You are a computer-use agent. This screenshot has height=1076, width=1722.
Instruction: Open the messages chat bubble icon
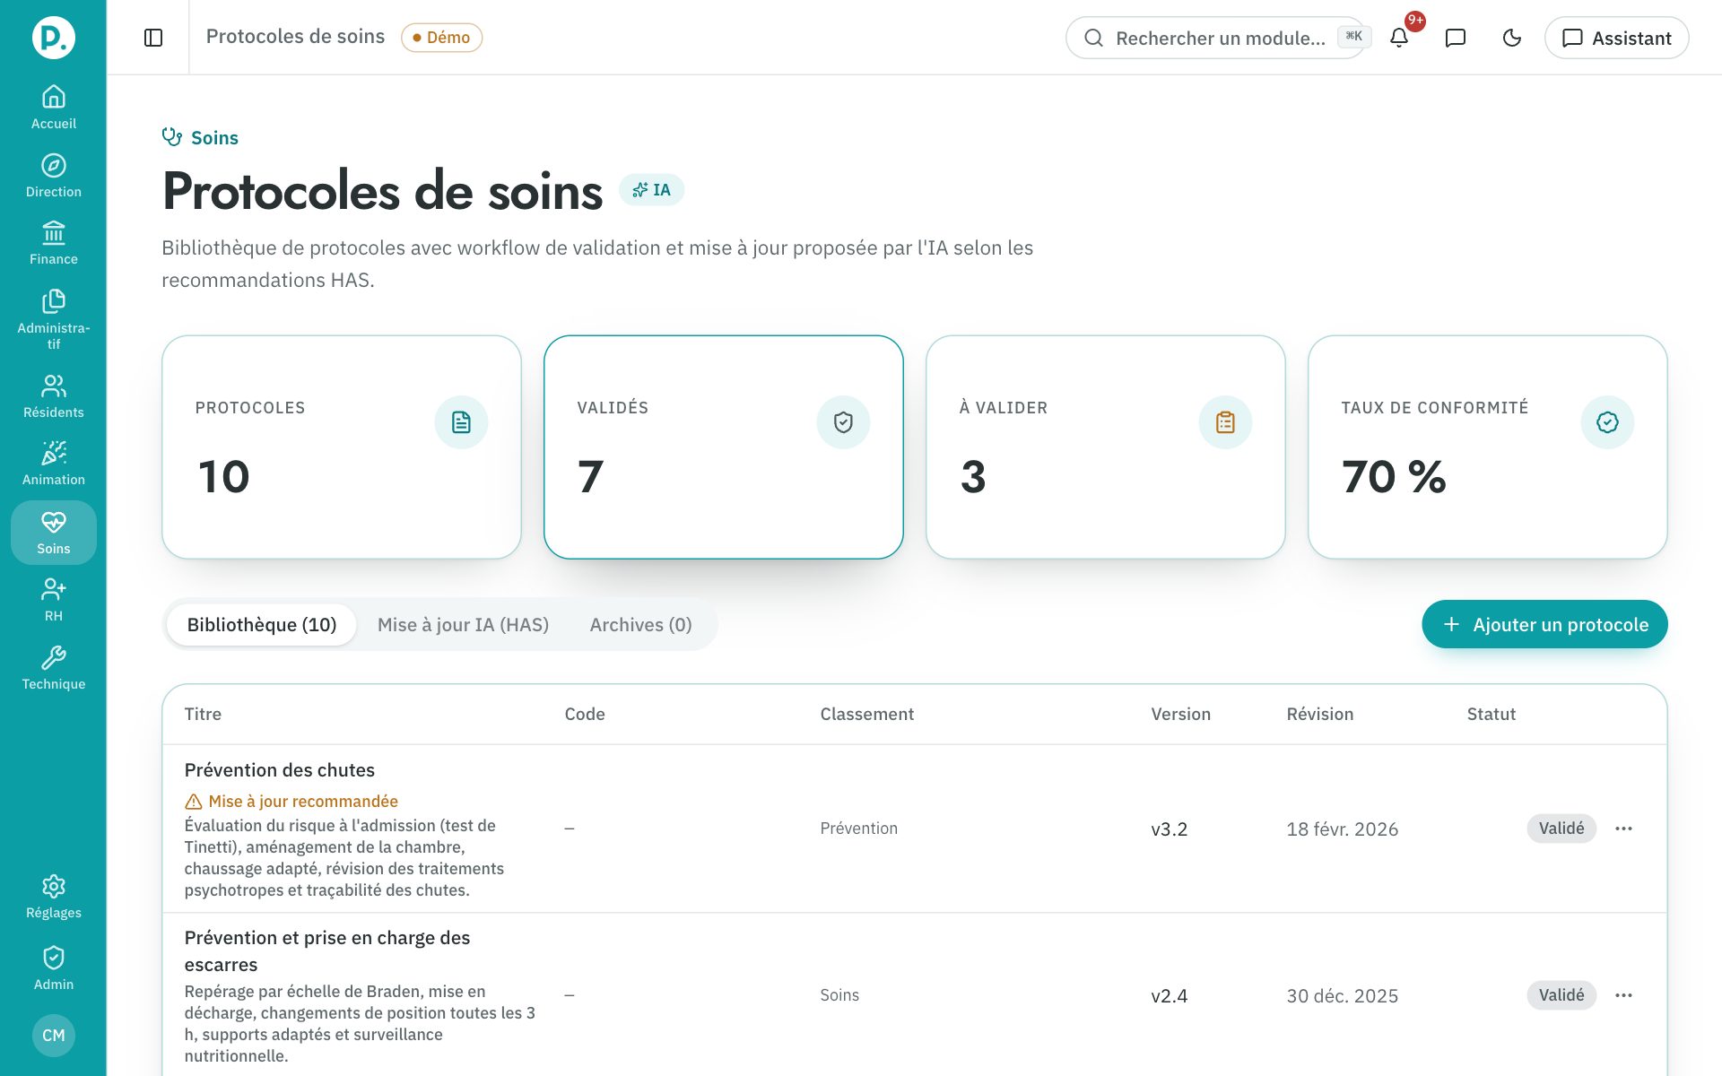click(x=1456, y=38)
